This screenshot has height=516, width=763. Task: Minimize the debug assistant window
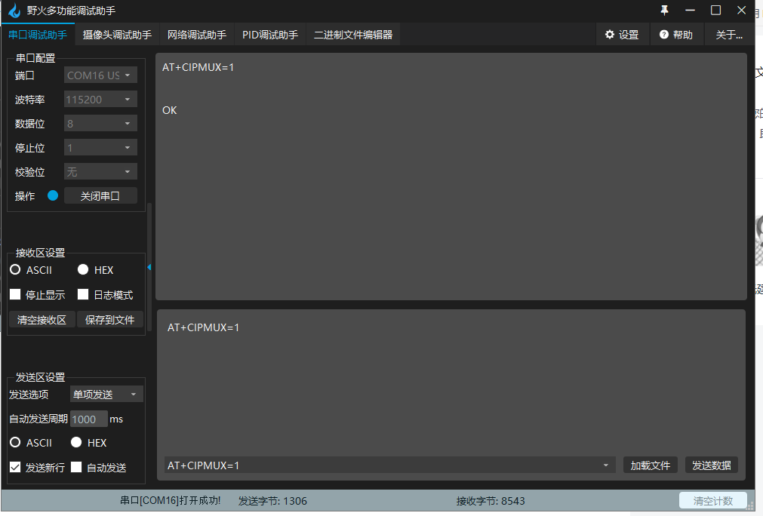690,11
